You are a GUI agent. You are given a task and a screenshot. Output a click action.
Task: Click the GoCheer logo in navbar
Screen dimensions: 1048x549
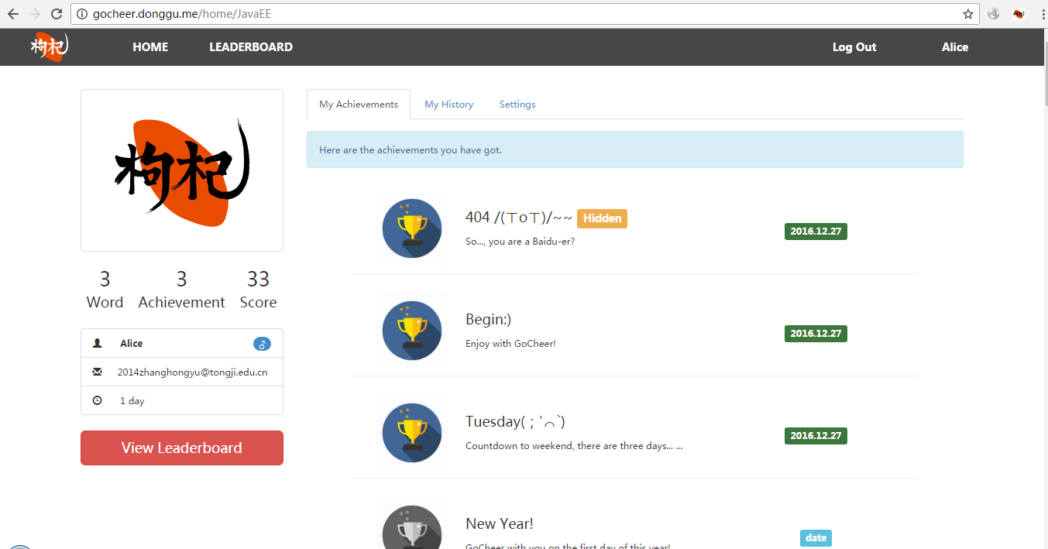pyautogui.click(x=50, y=46)
